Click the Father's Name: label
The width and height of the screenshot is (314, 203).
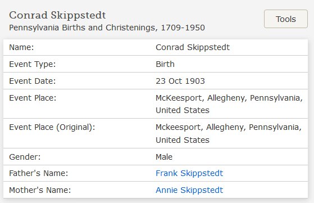pyautogui.click(x=39, y=173)
